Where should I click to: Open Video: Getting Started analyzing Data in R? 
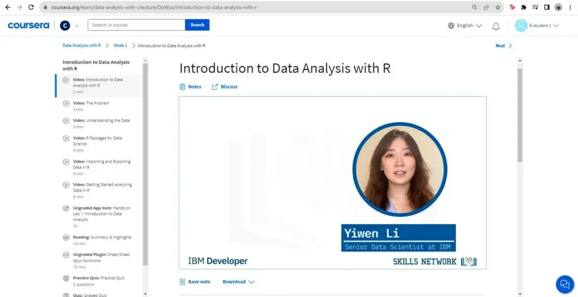99,190
